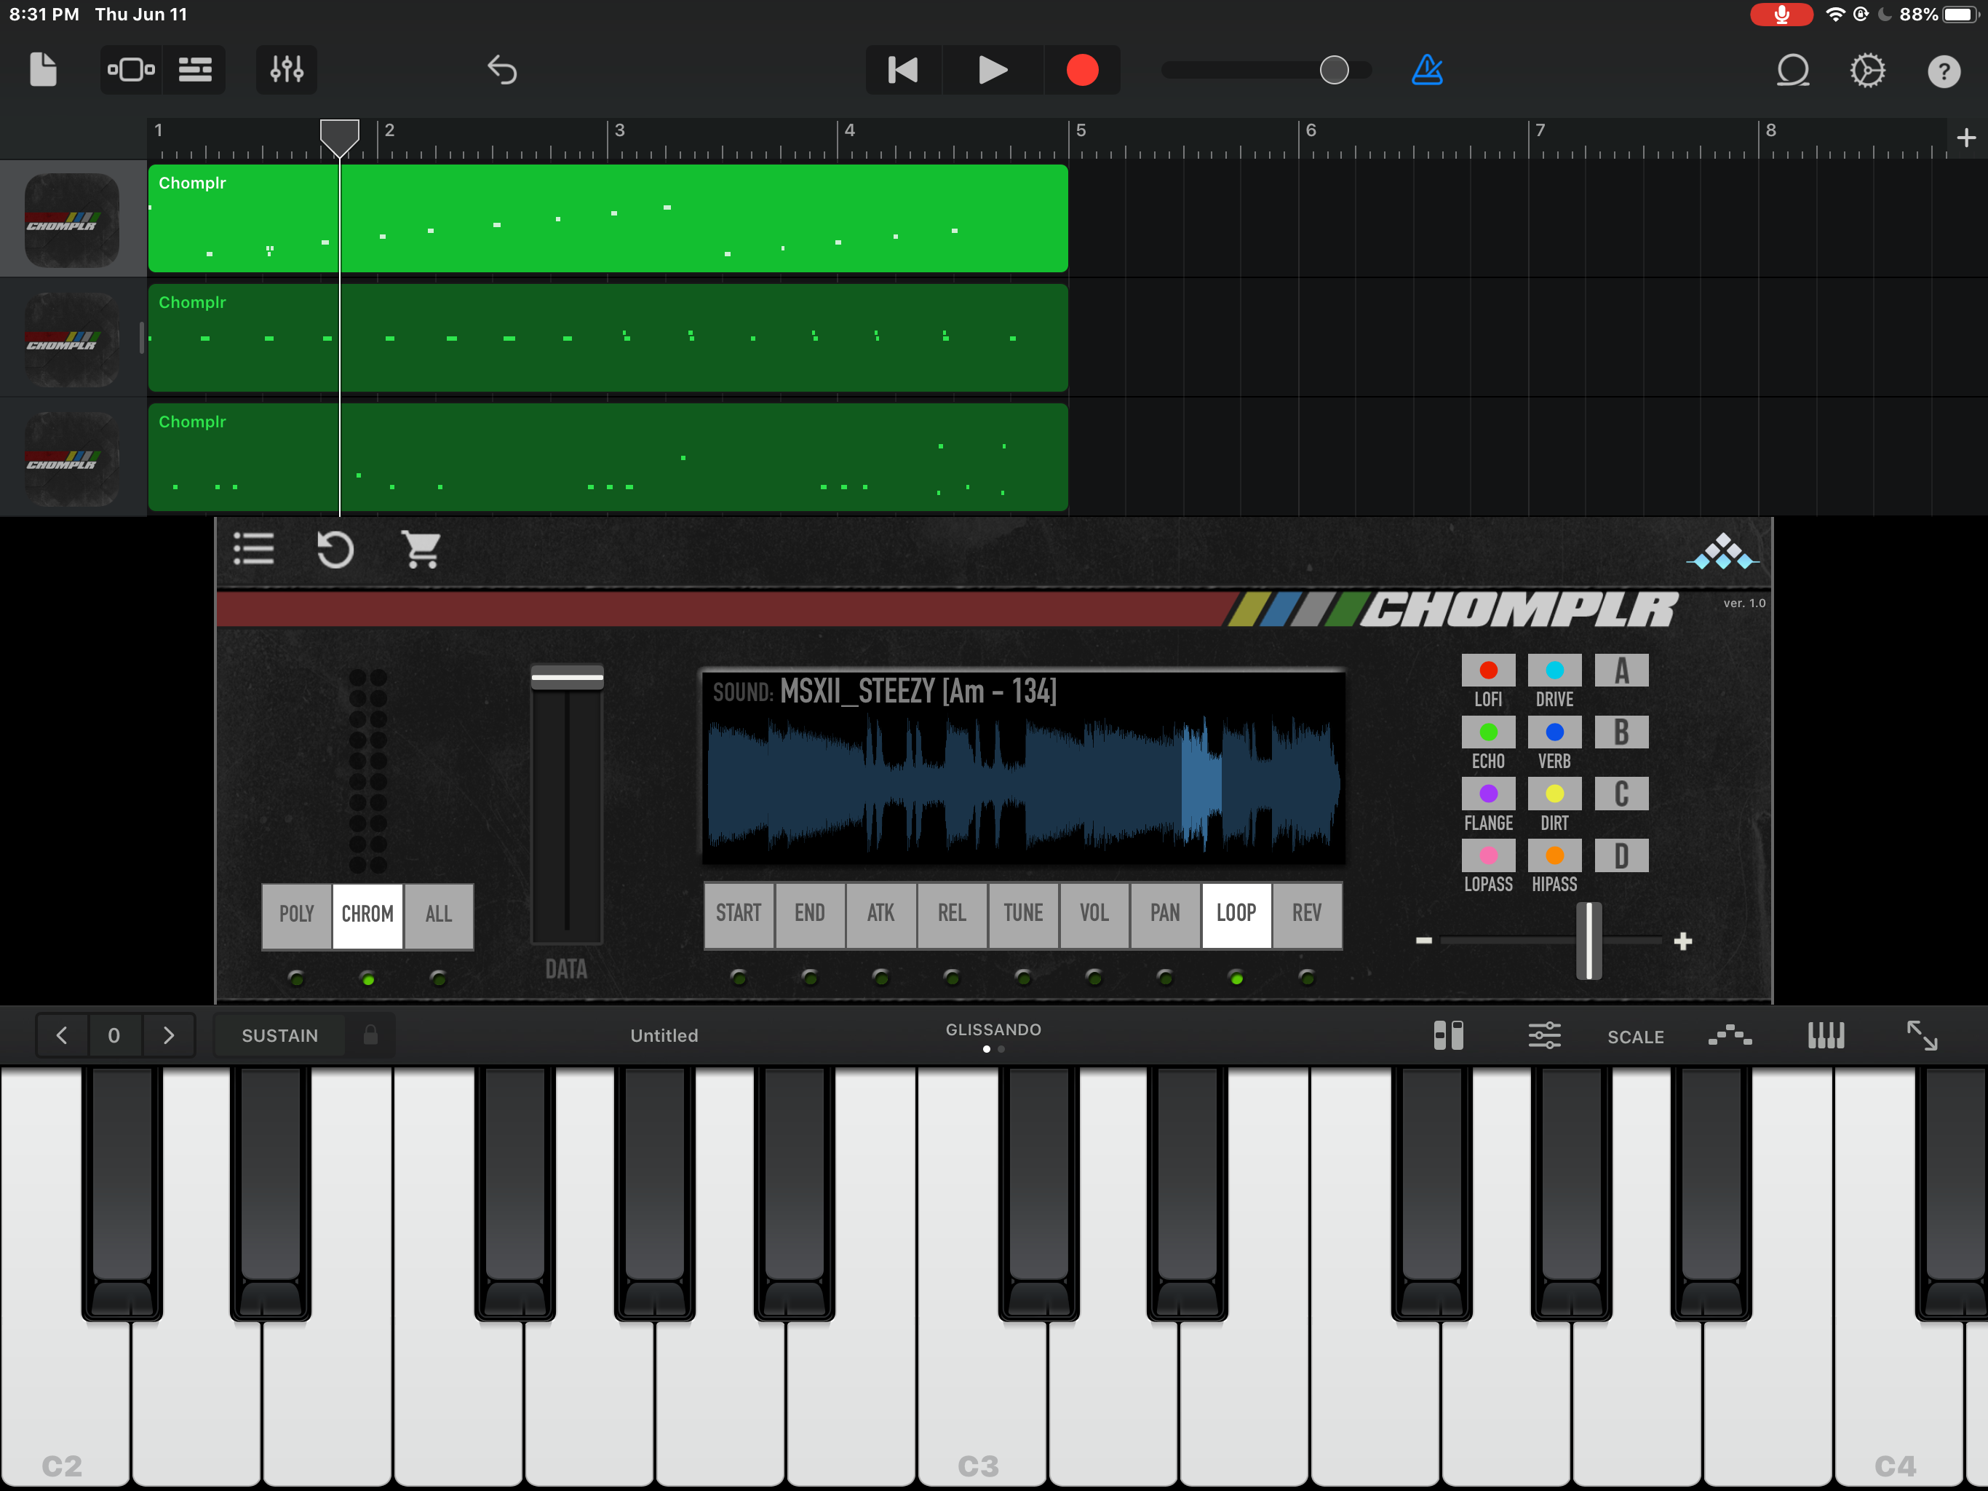The width and height of the screenshot is (1988, 1491).
Task: Click Chomplr reset arrow icon
Action: [x=335, y=548]
